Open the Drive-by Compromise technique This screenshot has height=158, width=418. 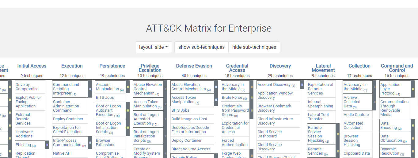[x=27, y=87]
